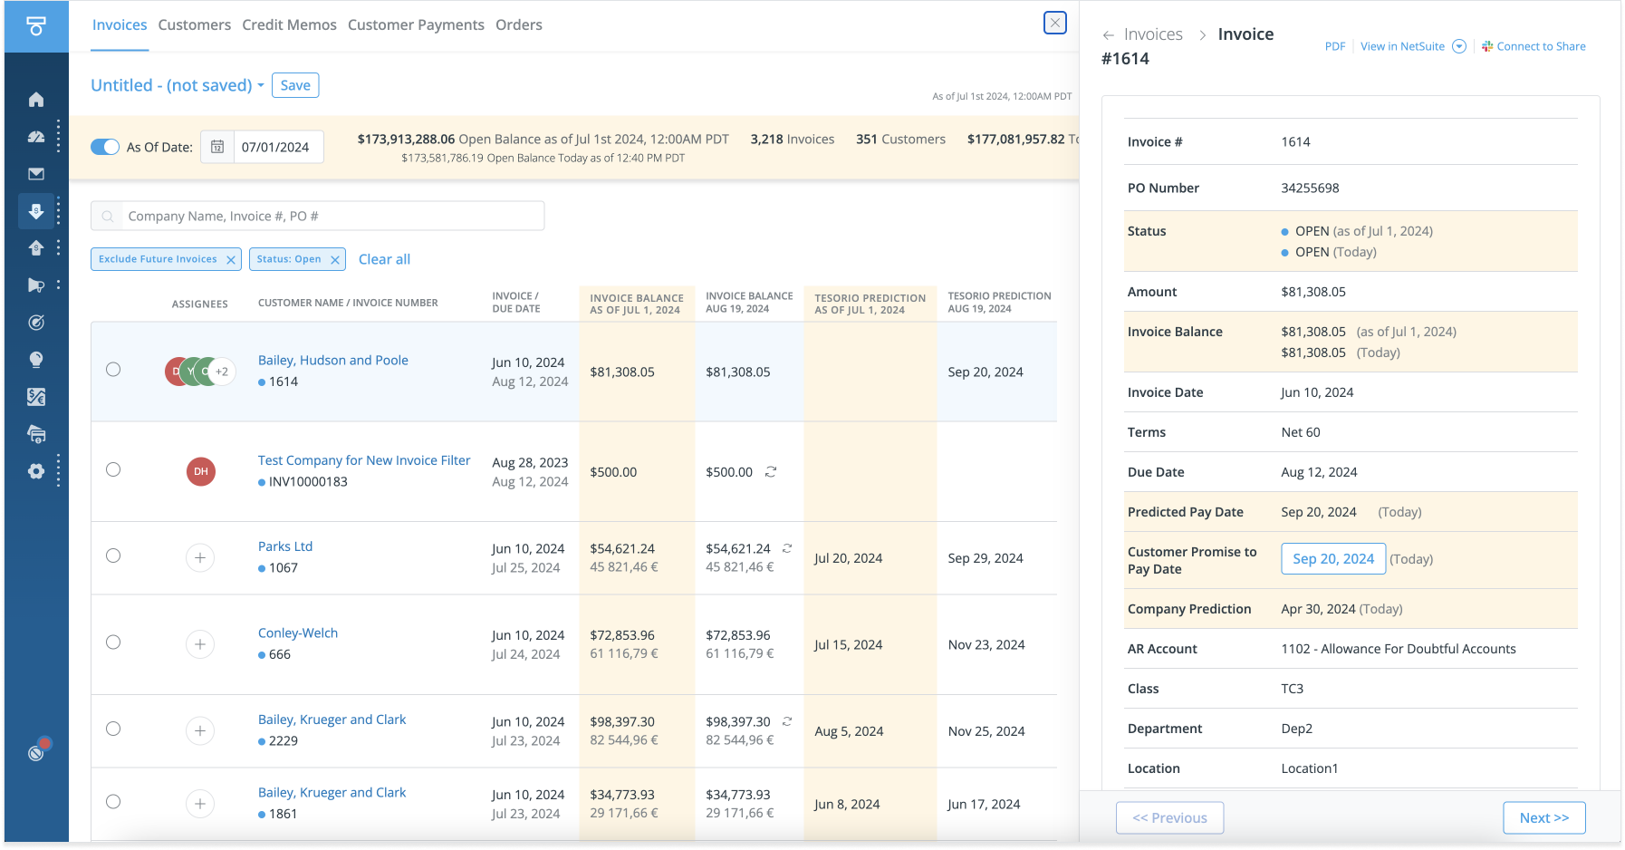Open the Home icon in sidebar

click(x=36, y=100)
